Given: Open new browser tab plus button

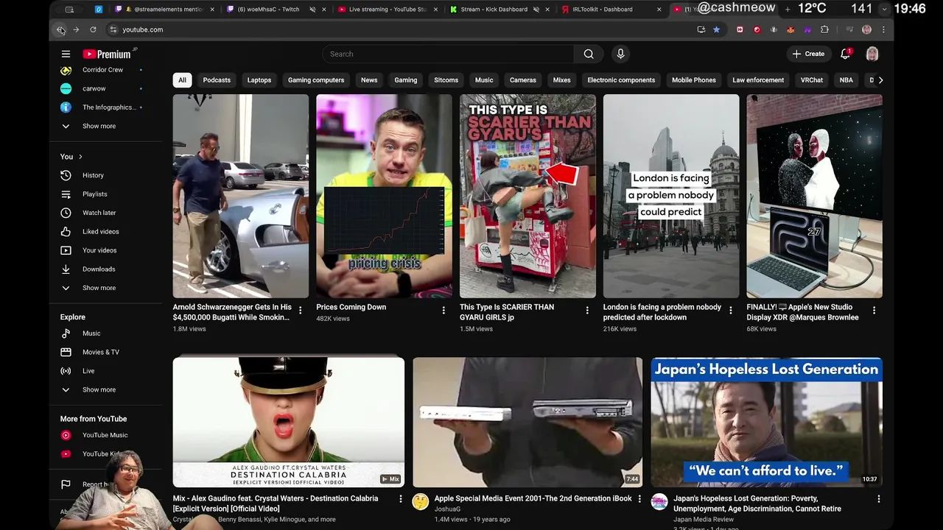Looking at the screenshot, I should tap(788, 10).
